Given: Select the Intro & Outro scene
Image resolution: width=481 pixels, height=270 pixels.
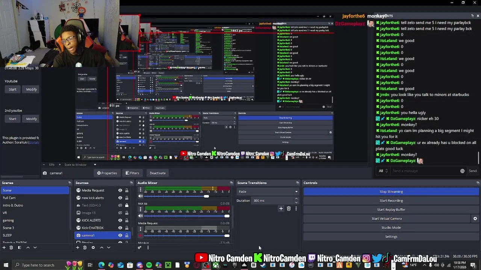Looking at the screenshot, I should coord(35,205).
